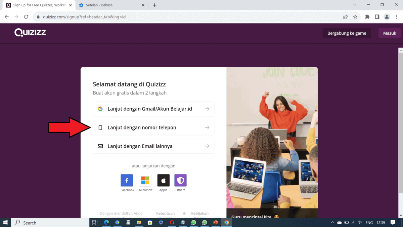Show hidden system tray icons
This screenshot has width=403, height=227.
pyautogui.click(x=332, y=223)
